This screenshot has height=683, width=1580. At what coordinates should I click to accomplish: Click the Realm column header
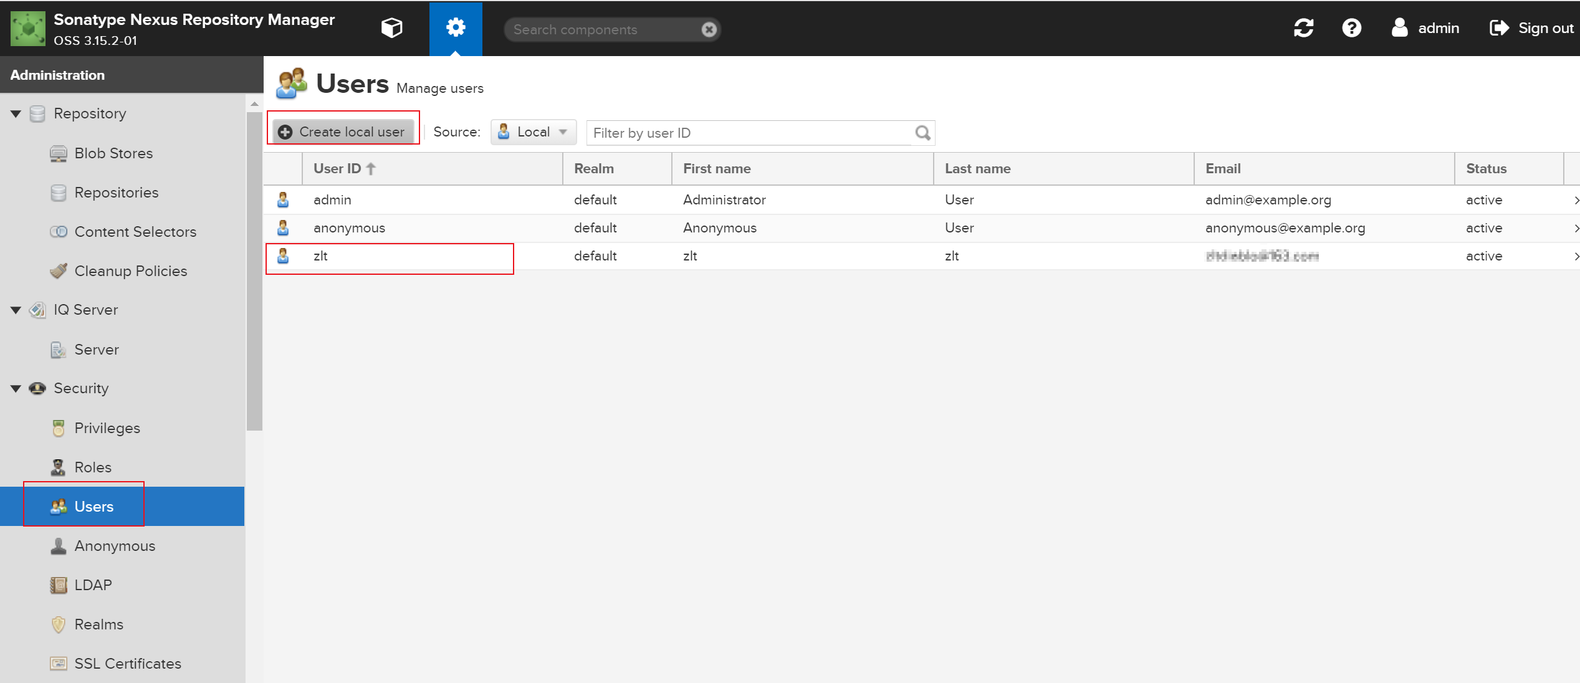click(x=617, y=169)
